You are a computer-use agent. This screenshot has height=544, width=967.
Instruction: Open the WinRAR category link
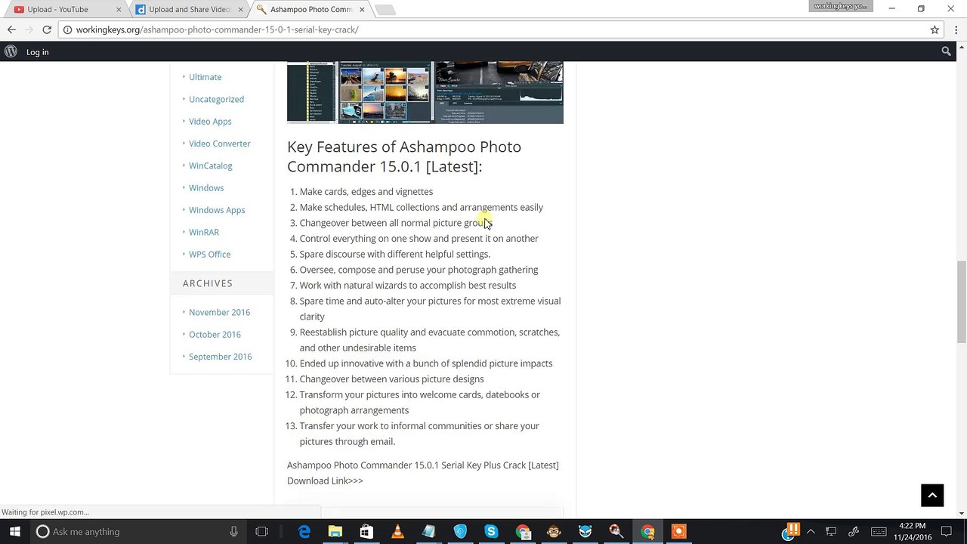point(204,232)
